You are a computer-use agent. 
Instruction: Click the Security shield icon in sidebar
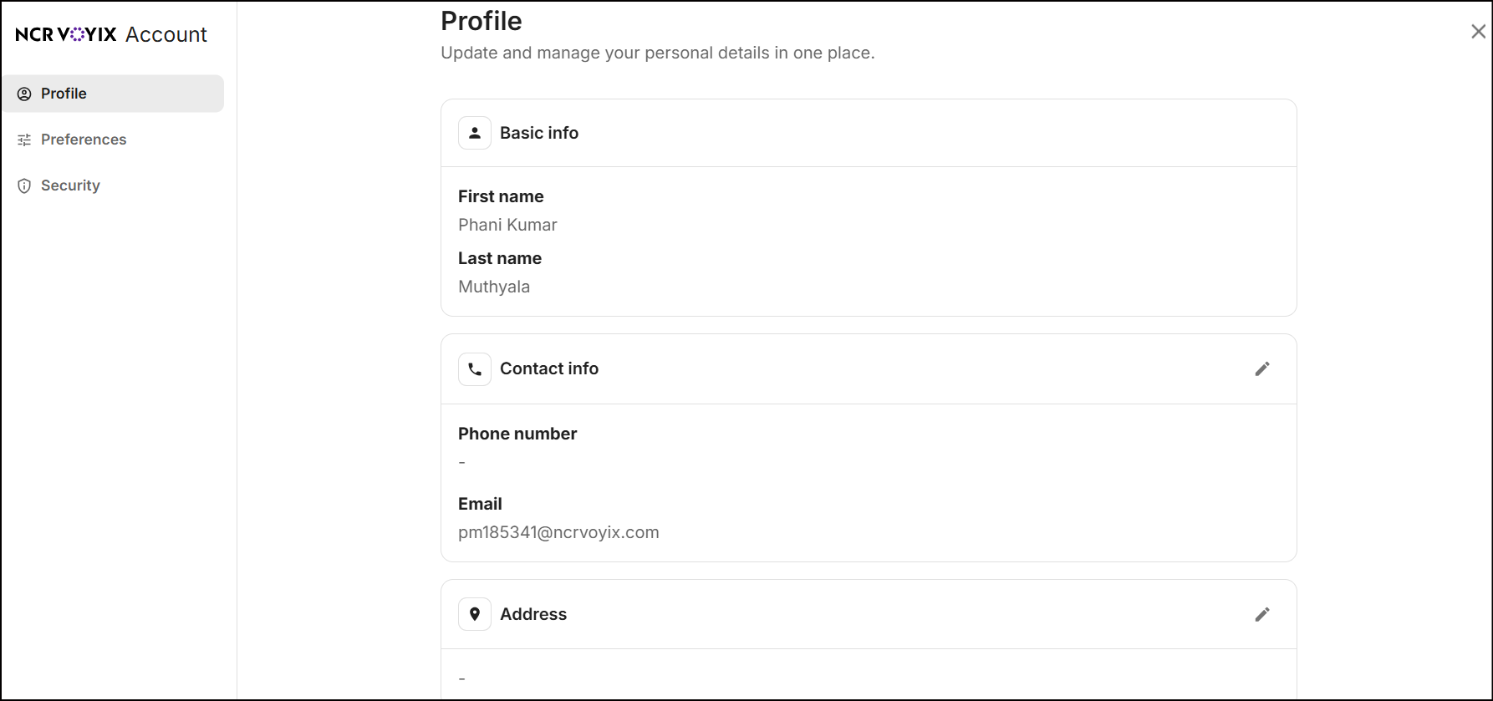24,185
